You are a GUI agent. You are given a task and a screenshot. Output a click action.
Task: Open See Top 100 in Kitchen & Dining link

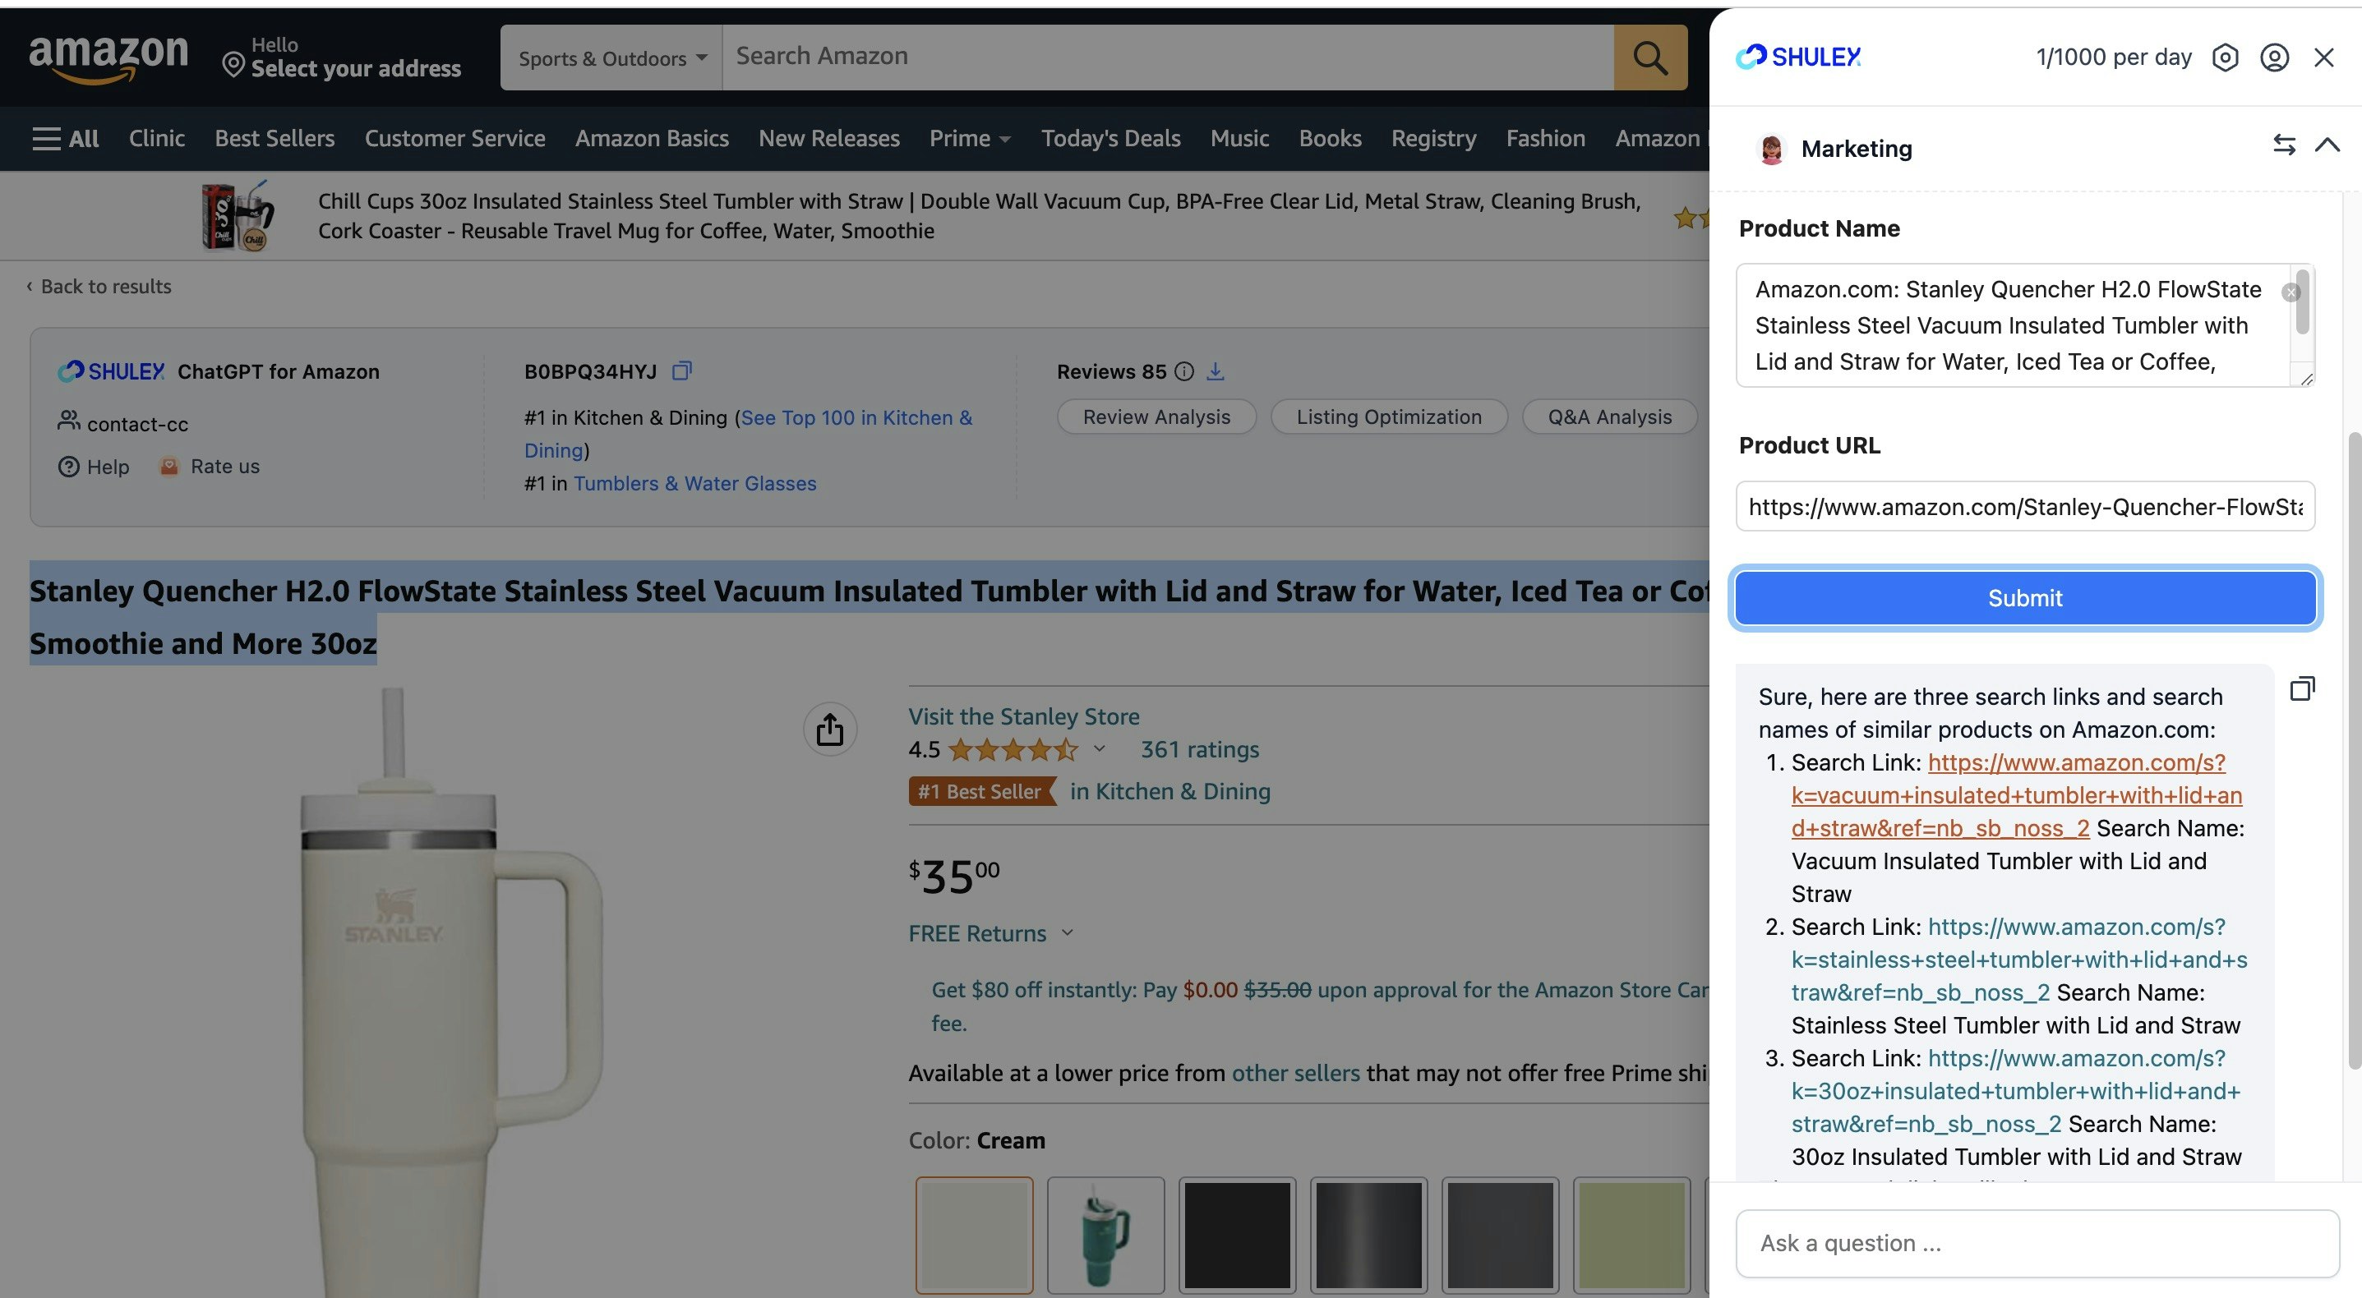747,434
